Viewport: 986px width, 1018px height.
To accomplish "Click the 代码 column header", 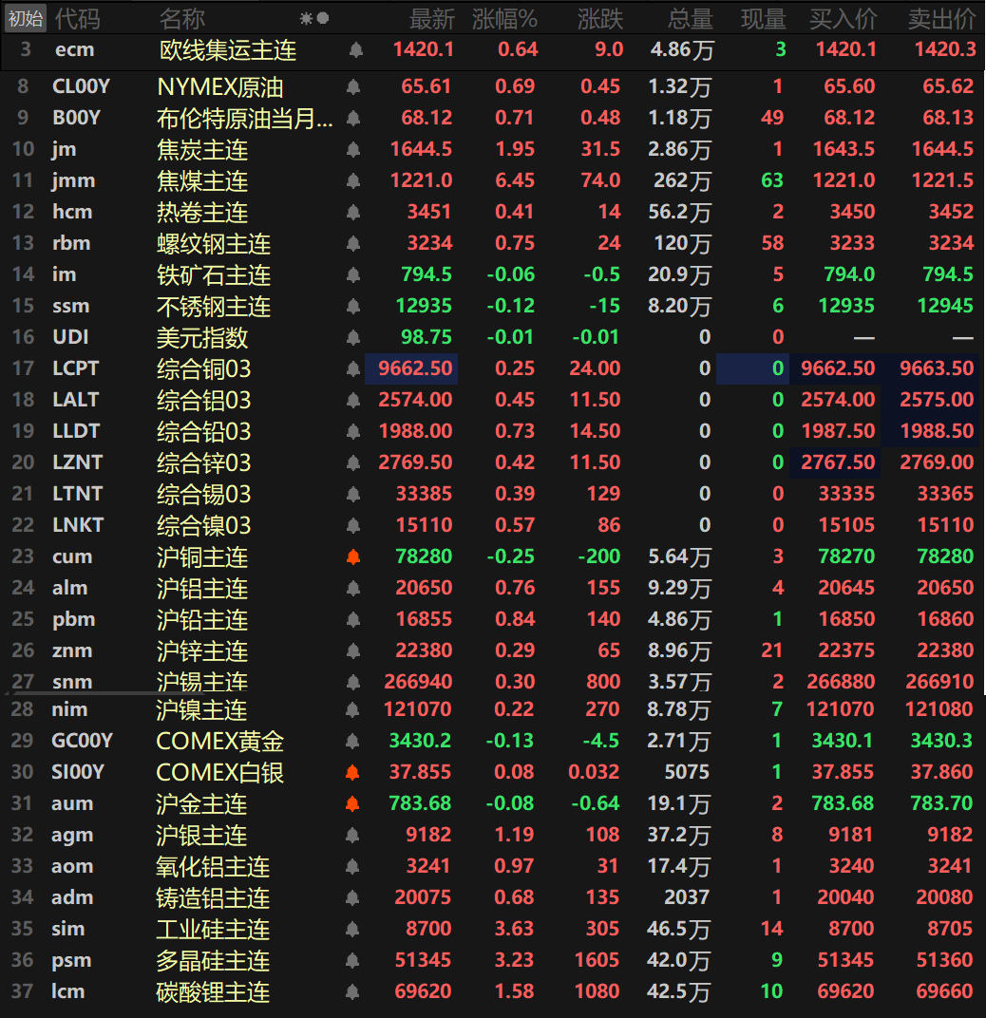I will click(76, 18).
